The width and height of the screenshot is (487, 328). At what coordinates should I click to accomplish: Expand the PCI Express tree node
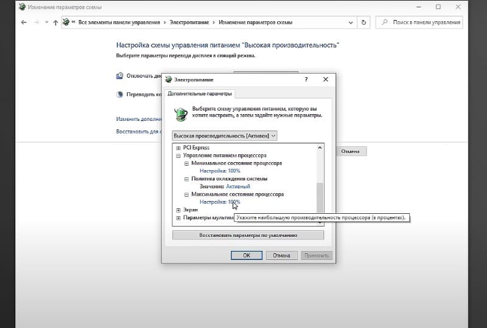[178, 148]
